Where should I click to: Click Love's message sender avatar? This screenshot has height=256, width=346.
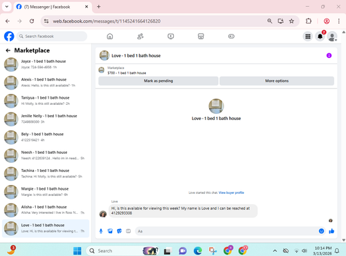pyautogui.click(x=103, y=214)
